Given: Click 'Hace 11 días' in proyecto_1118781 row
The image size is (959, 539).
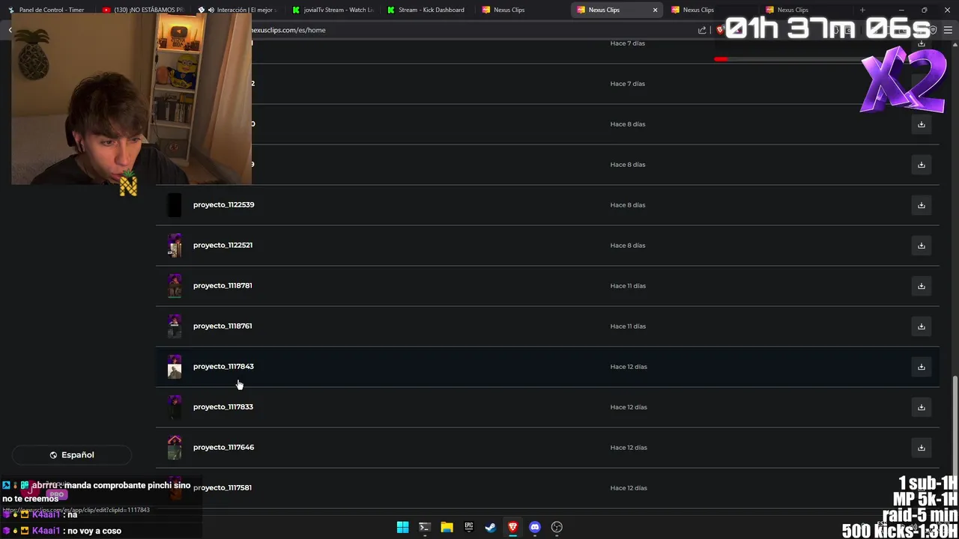Looking at the screenshot, I should tap(628, 286).
